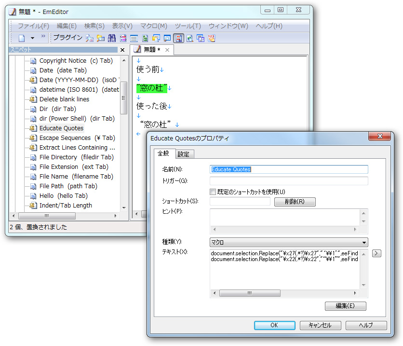This screenshot has width=403, height=346.
Task: Click the 削除(R) button
Action: point(295,202)
